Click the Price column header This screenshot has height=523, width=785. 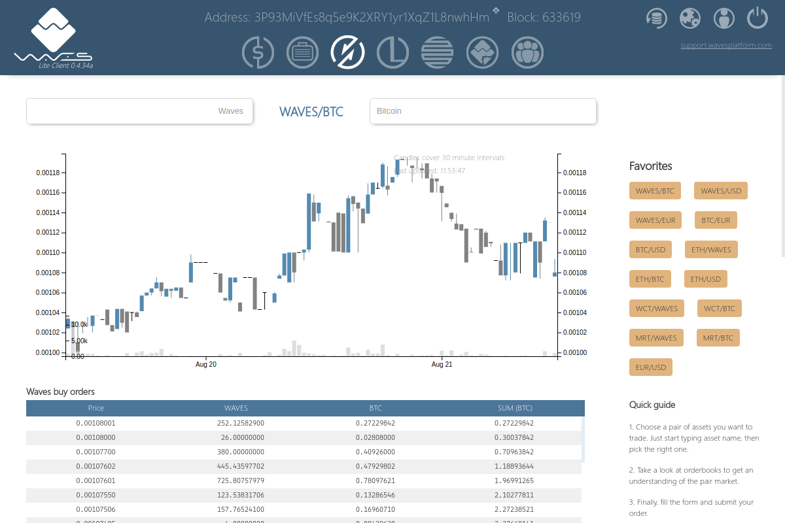coord(96,408)
